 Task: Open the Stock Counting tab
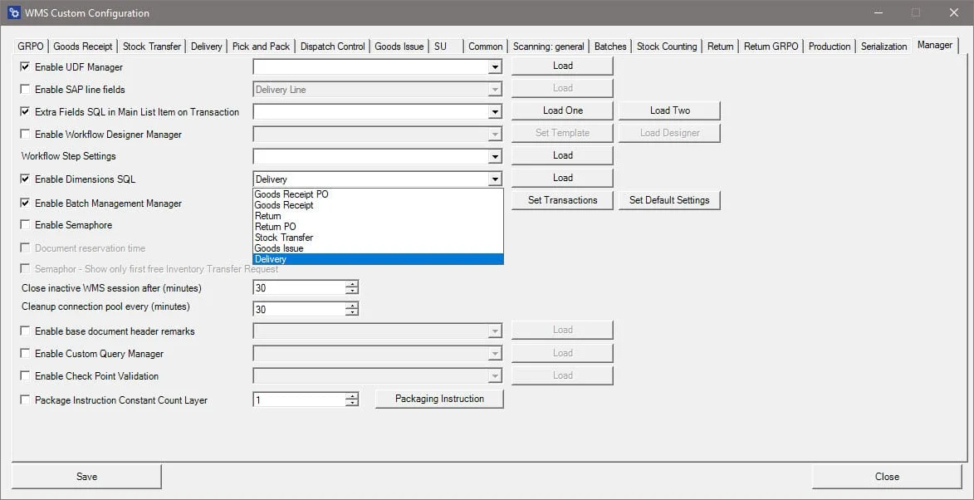coord(667,47)
